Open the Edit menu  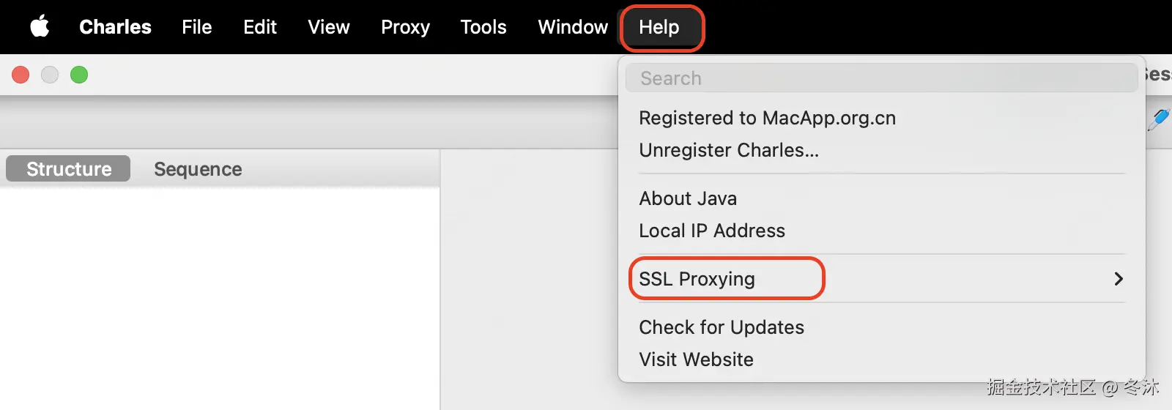(260, 27)
